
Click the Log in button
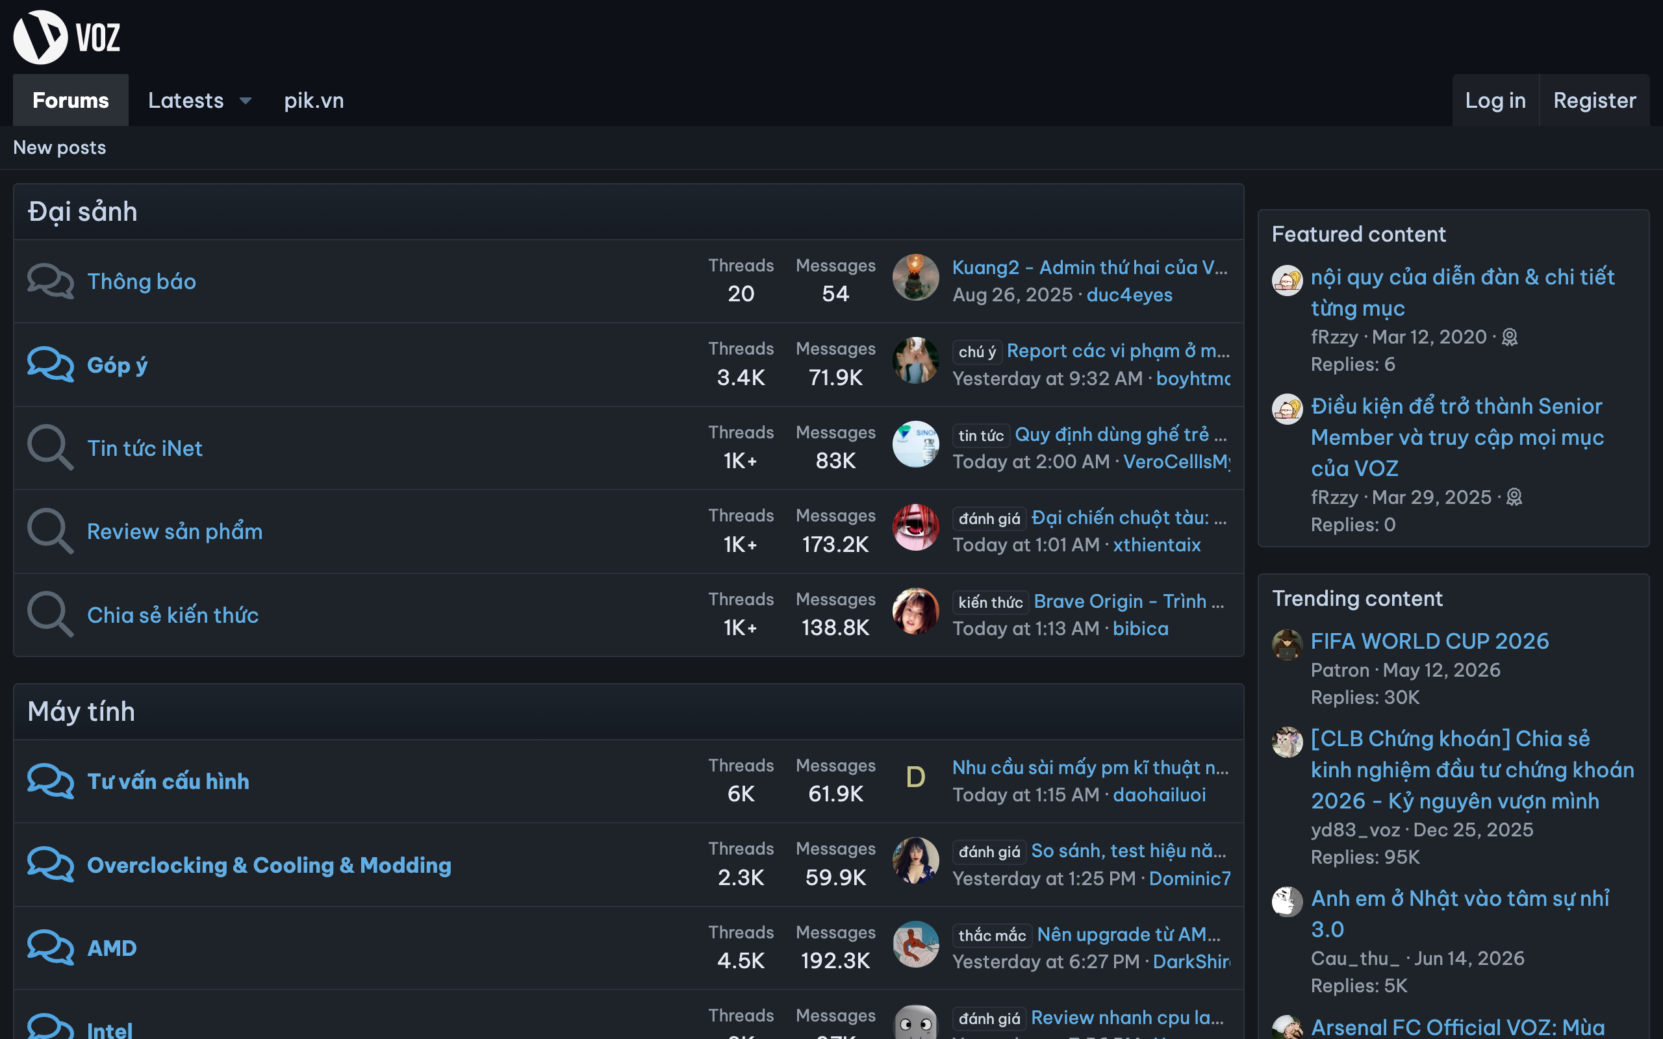(1495, 100)
